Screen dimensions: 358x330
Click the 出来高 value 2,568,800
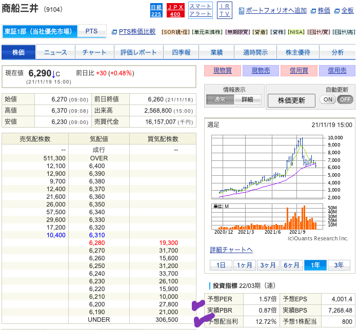point(158,111)
